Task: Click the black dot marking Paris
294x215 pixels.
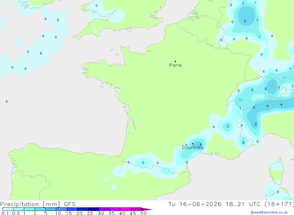Action: click(175, 61)
